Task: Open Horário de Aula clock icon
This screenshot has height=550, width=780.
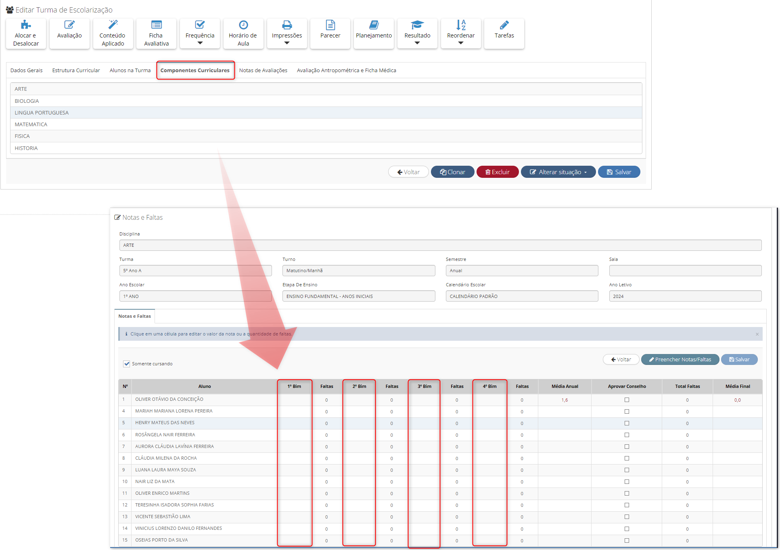Action: click(243, 25)
